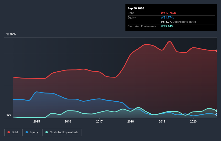The width and height of the screenshot is (221, 141).
Task: Click the ₩45.145b cash value
Action: coord(167,26)
